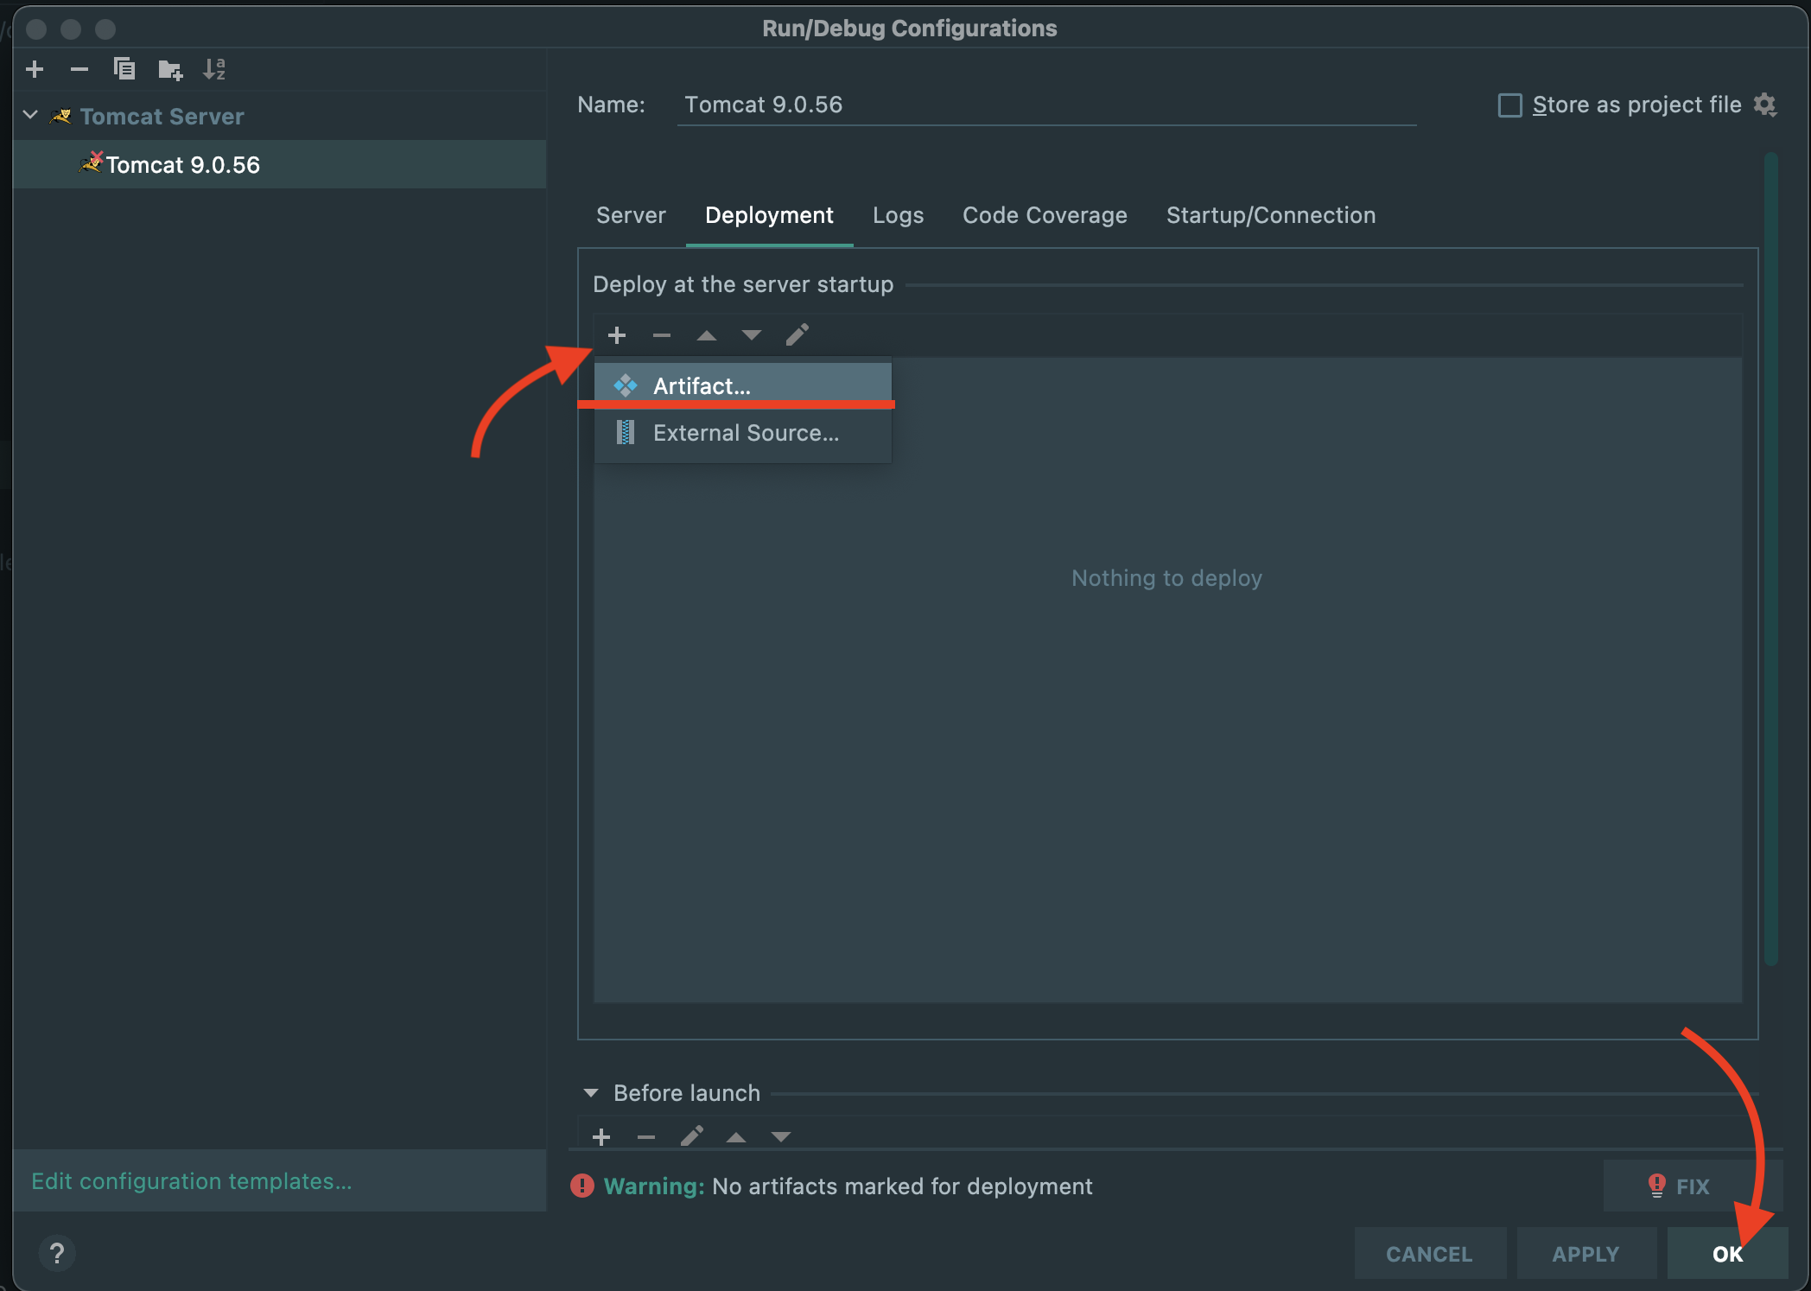Choose Artifact... from the popup menu
The width and height of the screenshot is (1811, 1291).
(702, 385)
